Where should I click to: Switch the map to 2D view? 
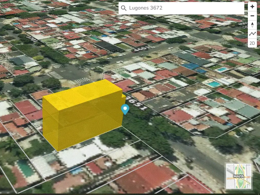click(252, 43)
